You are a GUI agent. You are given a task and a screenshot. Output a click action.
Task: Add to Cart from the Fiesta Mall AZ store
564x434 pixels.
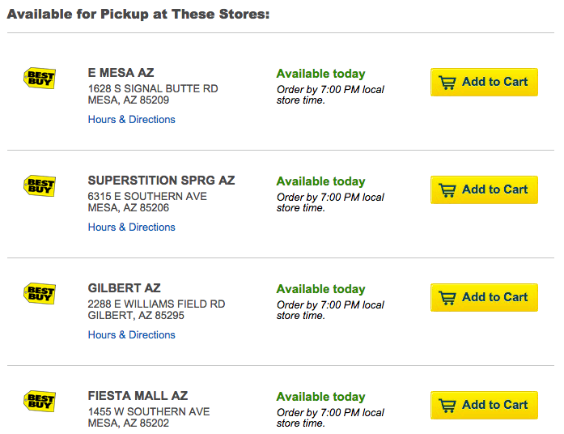pyautogui.click(x=484, y=405)
